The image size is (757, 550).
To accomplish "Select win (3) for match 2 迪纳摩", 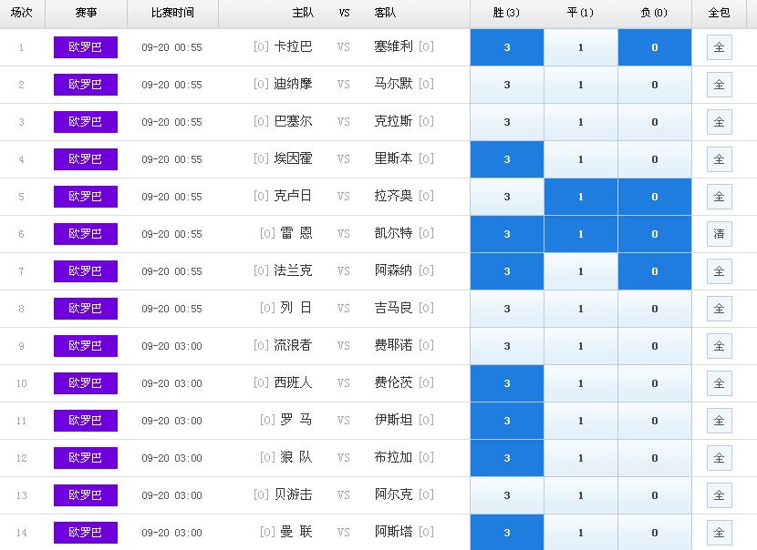I will click(x=507, y=85).
